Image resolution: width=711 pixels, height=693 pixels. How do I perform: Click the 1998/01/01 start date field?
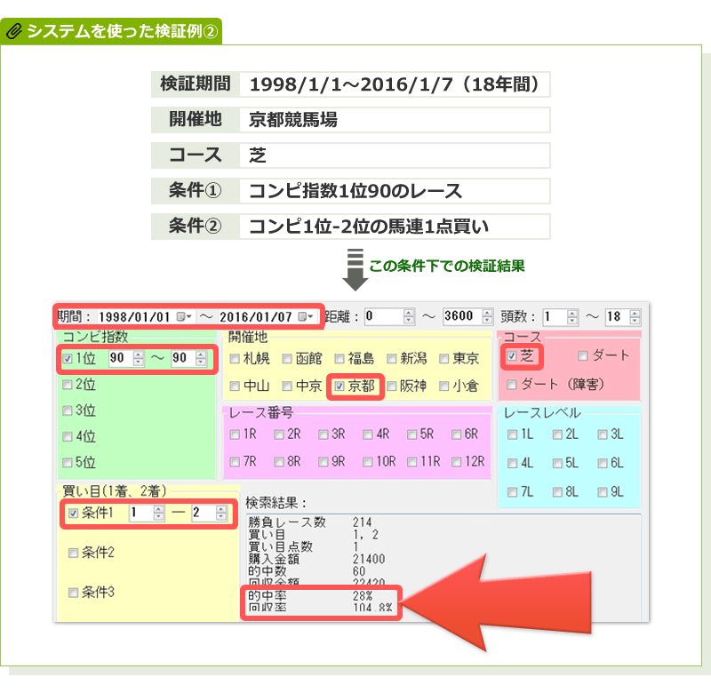click(x=135, y=316)
